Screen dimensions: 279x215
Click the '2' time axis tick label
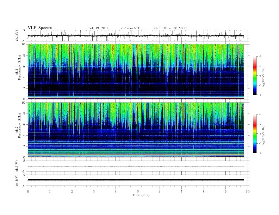72,191
